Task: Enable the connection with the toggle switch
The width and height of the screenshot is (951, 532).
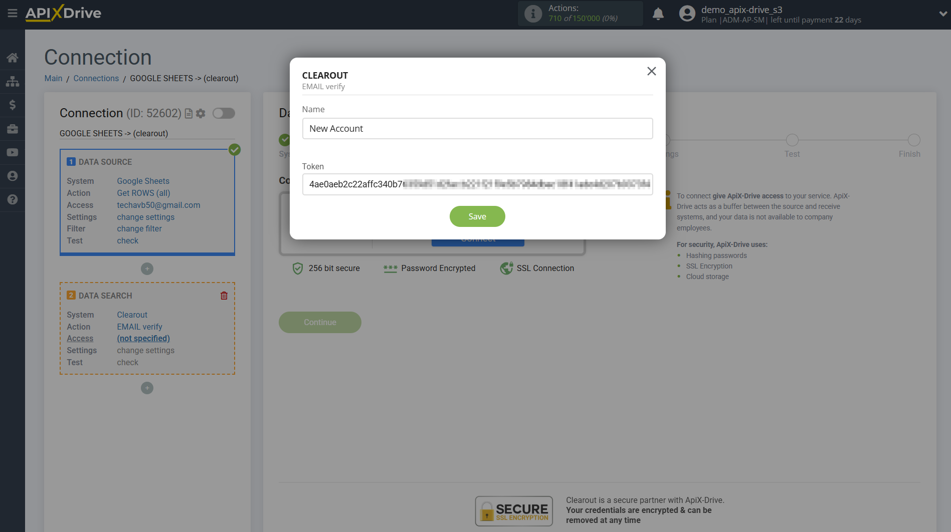Action: click(224, 113)
